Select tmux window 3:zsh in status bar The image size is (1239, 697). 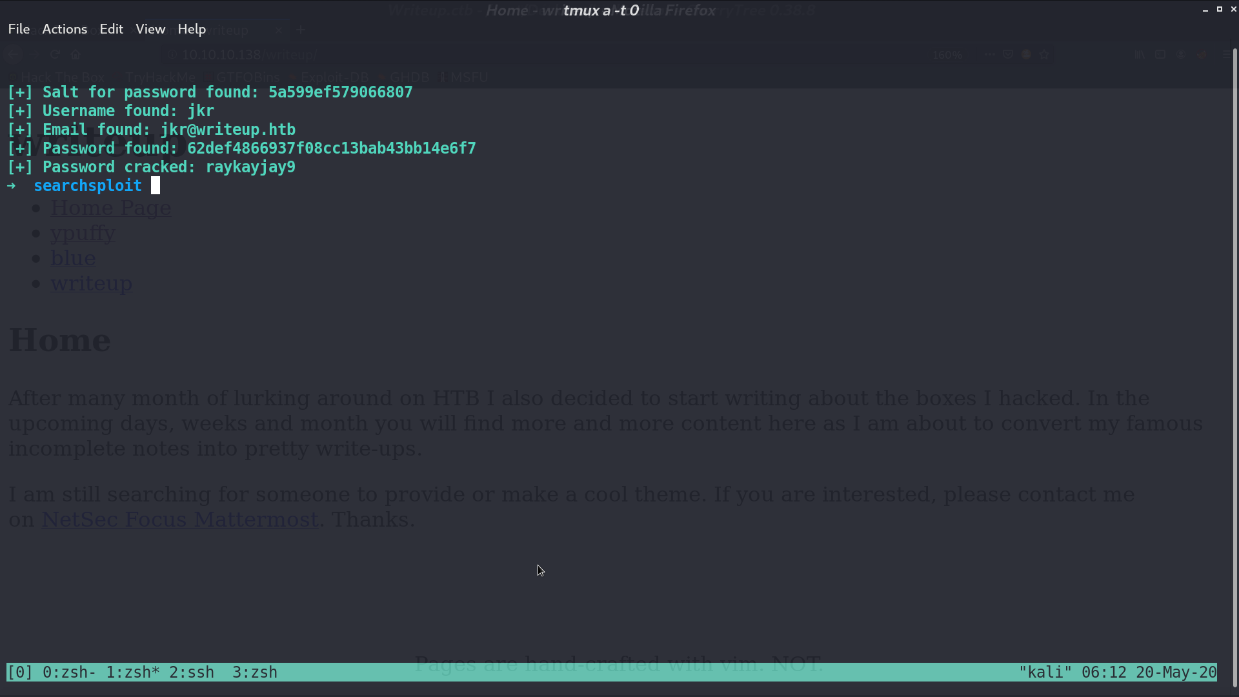254,672
